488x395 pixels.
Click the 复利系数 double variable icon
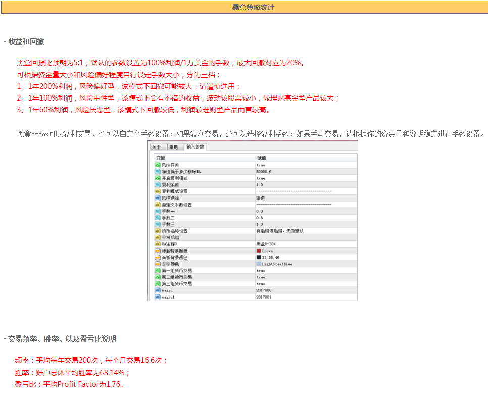click(x=158, y=184)
